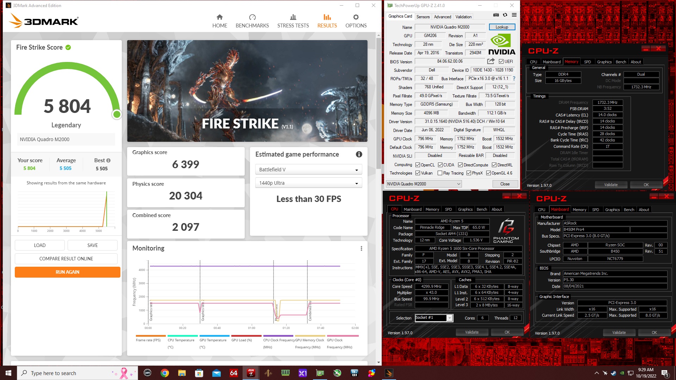Image resolution: width=676 pixels, height=380 pixels.
Task: Click the RUN AGAIN button
Action: [x=67, y=272]
